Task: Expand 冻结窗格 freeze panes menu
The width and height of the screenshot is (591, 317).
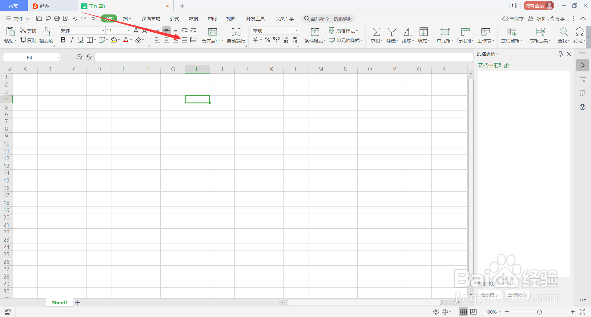Action: click(x=521, y=41)
